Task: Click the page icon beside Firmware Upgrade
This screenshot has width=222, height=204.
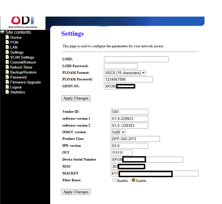Action: pyautogui.click(x=7, y=82)
